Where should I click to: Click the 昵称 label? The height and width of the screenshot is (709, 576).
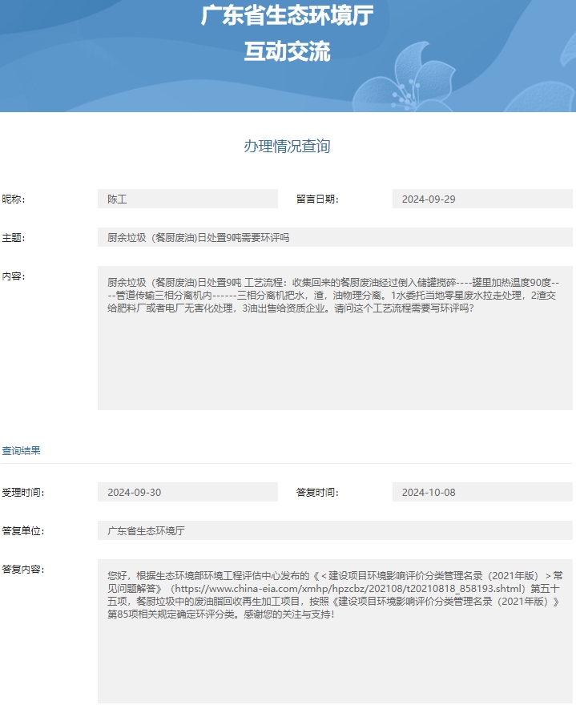[14, 199]
